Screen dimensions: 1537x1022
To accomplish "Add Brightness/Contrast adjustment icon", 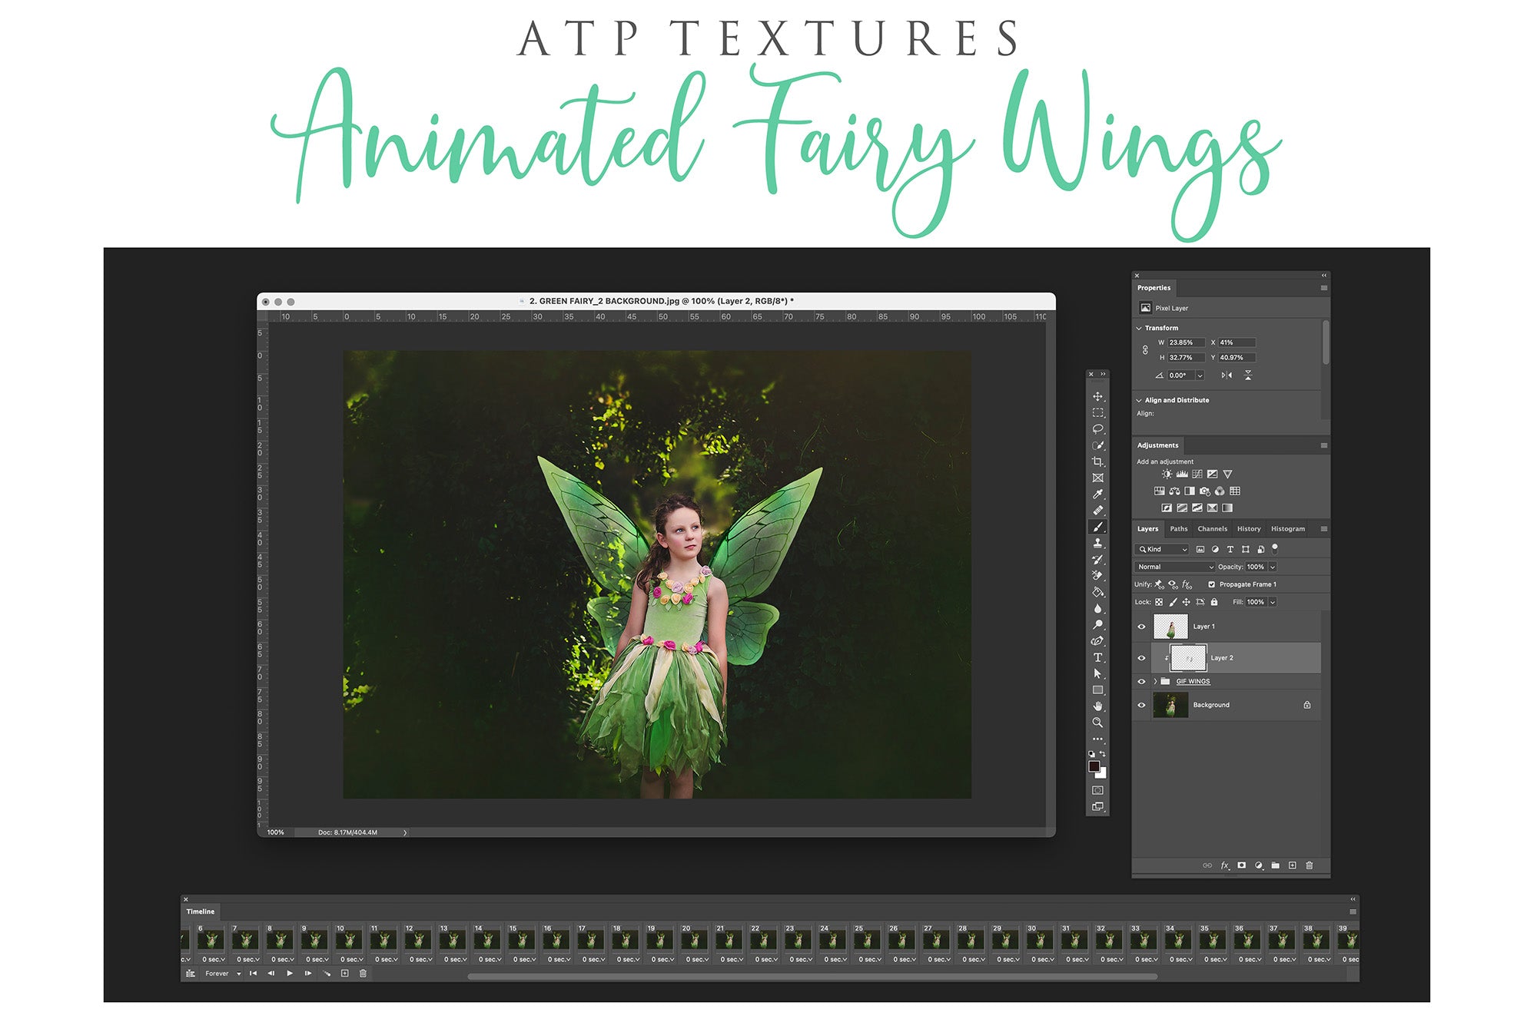I will click(x=1167, y=475).
